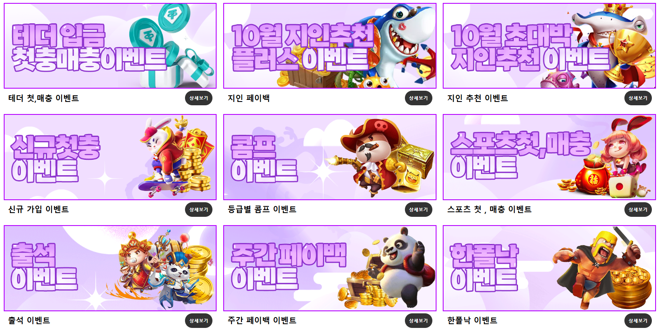Select the 등급별 콤프 이벤트 title text
661x330 pixels.
click(x=262, y=209)
